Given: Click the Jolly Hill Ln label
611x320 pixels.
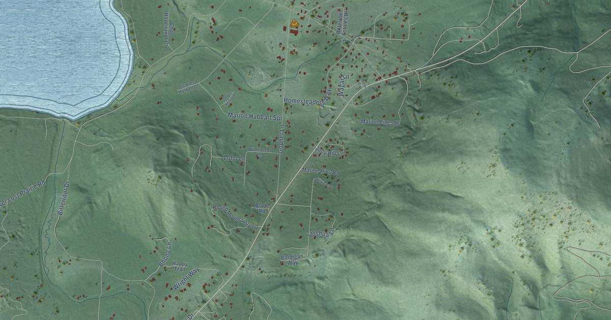Looking at the screenshot, I should tap(330, 151).
